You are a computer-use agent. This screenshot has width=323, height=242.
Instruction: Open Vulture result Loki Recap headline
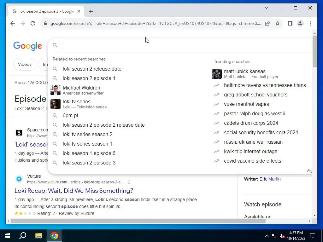pos(74,191)
